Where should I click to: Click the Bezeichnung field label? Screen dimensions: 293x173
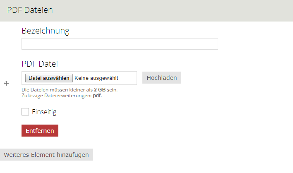(46, 31)
